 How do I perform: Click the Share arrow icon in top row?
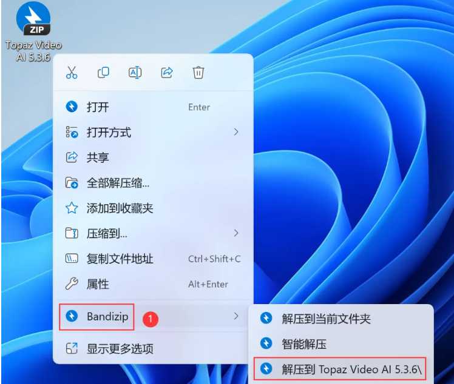point(166,73)
